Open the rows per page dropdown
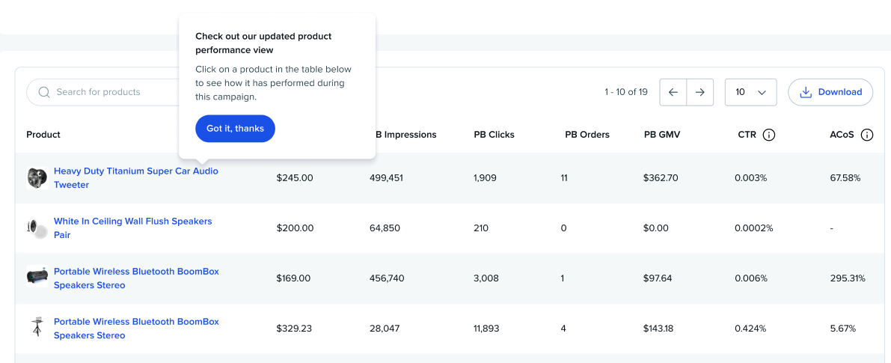Image resolution: width=891 pixels, height=363 pixels. [750, 92]
